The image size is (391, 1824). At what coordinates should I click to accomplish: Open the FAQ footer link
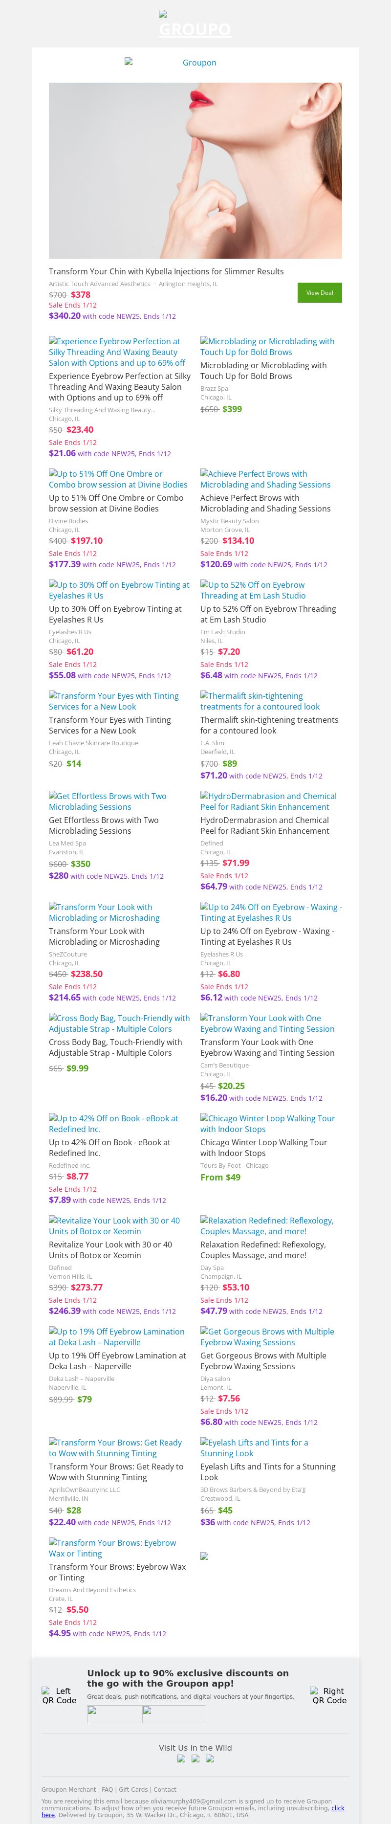click(107, 1789)
